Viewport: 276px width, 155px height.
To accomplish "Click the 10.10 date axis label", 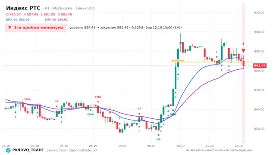I will 180,146.
